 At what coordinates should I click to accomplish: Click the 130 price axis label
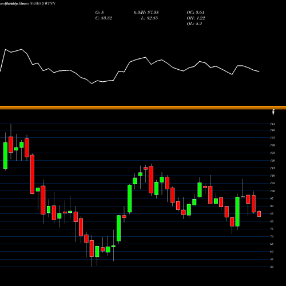[x=273, y=145]
